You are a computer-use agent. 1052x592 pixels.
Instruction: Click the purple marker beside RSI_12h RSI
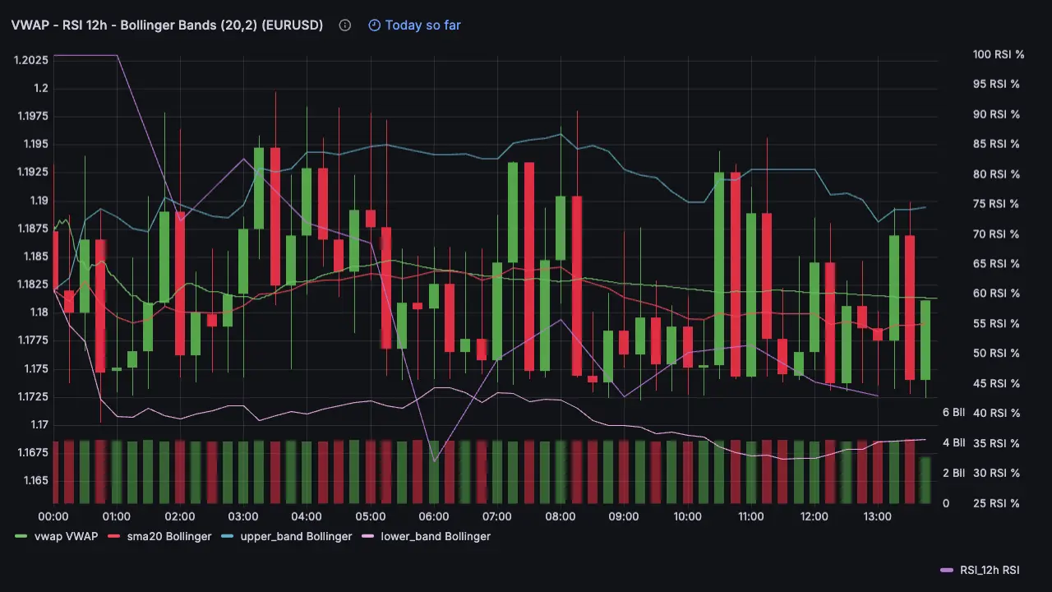click(945, 570)
